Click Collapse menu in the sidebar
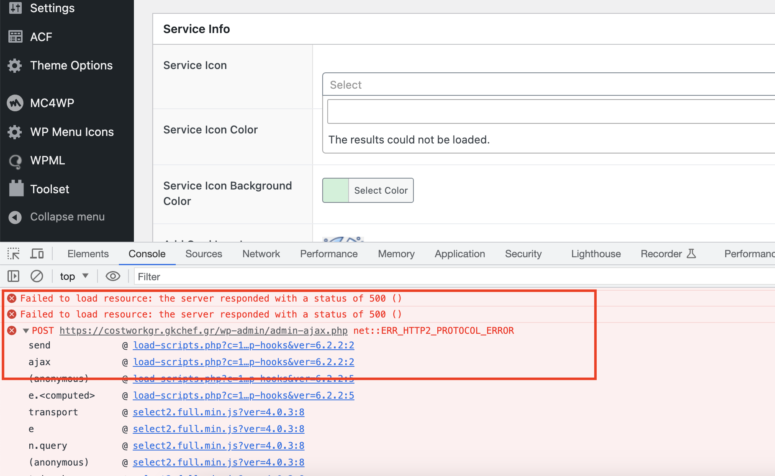775x476 pixels. pyautogui.click(x=67, y=217)
